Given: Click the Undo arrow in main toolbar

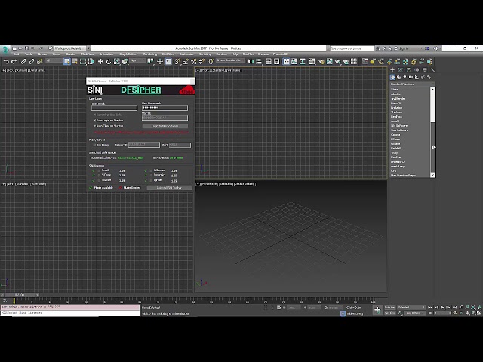Looking at the screenshot, I should click(6, 62).
